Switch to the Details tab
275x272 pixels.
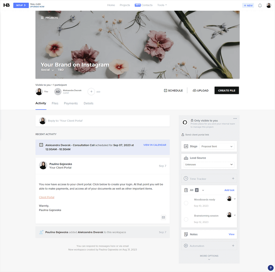[88, 103]
